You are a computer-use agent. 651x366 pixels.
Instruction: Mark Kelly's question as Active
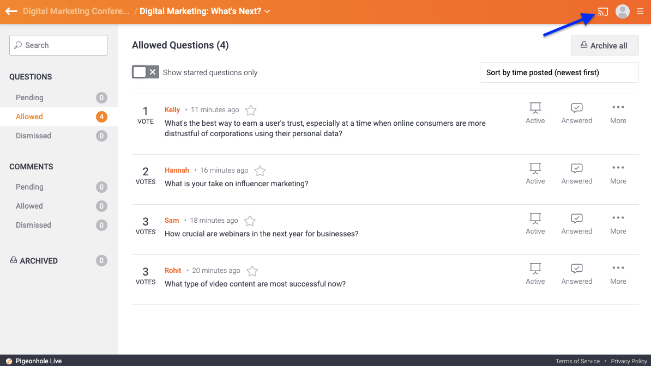[535, 113]
